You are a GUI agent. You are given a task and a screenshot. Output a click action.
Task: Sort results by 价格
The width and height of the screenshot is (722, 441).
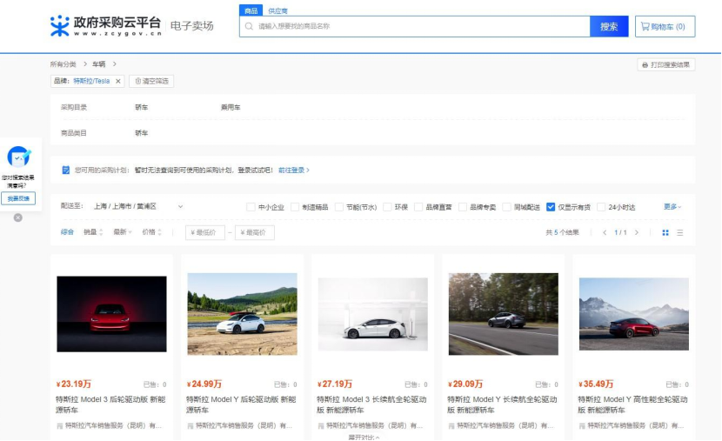tap(152, 232)
